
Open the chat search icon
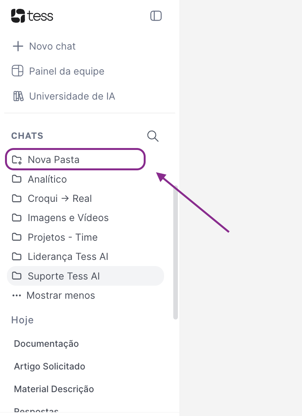tap(152, 136)
